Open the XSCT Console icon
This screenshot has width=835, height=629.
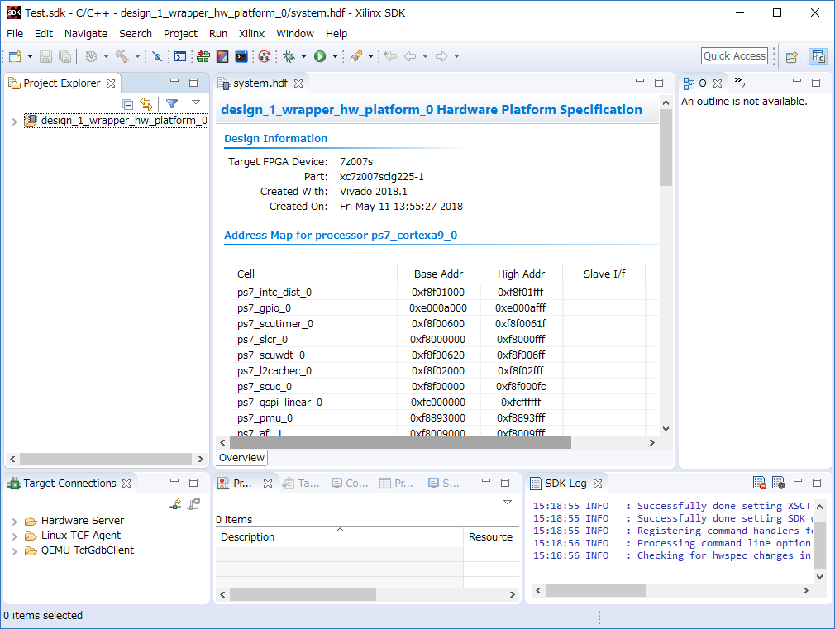point(180,56)
